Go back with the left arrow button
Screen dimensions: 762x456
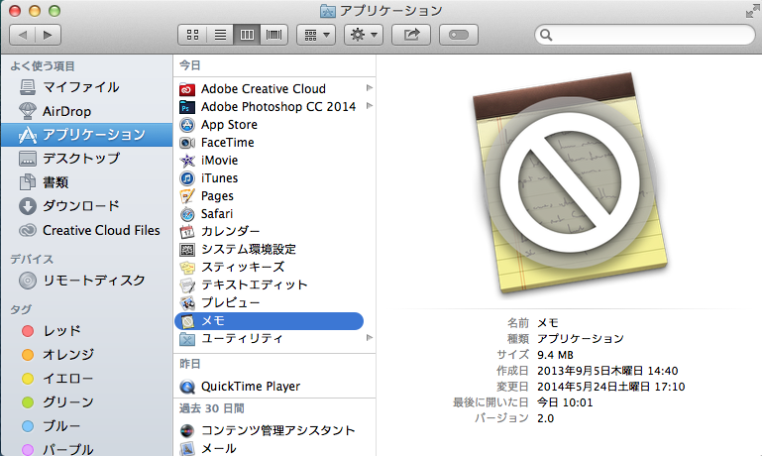[x=23, y=35]
